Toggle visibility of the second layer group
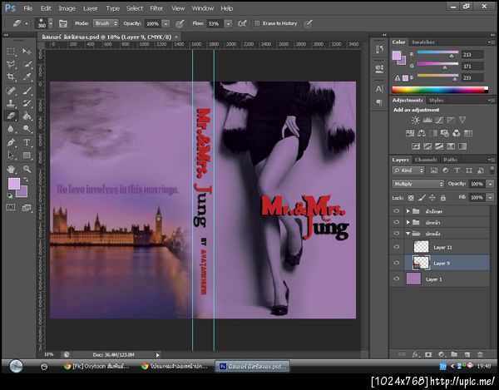Image resolution: width=499 pixels, height=390 pixels. pos(397,222)
